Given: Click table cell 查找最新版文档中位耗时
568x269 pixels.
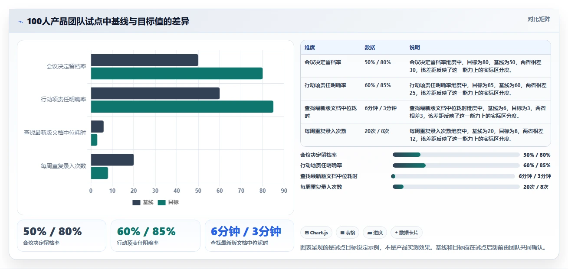Looking at the screenshot, I should click(x=331, y=112).
